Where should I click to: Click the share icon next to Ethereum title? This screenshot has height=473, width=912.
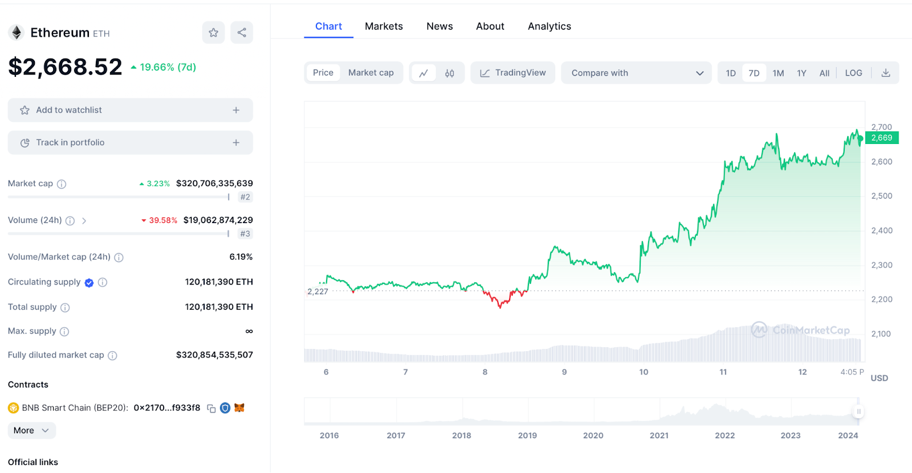(242, 32)
